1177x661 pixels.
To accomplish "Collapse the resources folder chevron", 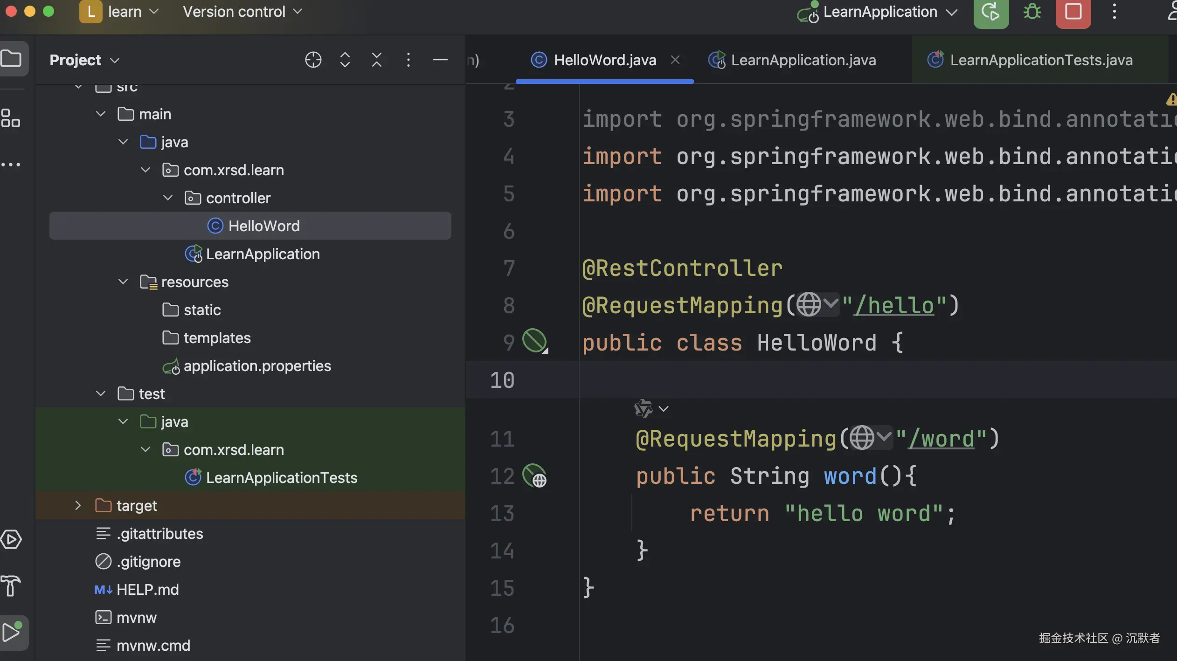I will tap(123, 282).
